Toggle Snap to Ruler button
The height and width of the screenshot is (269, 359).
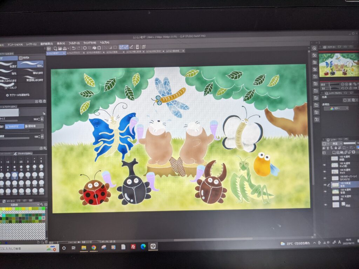[121, 47]
